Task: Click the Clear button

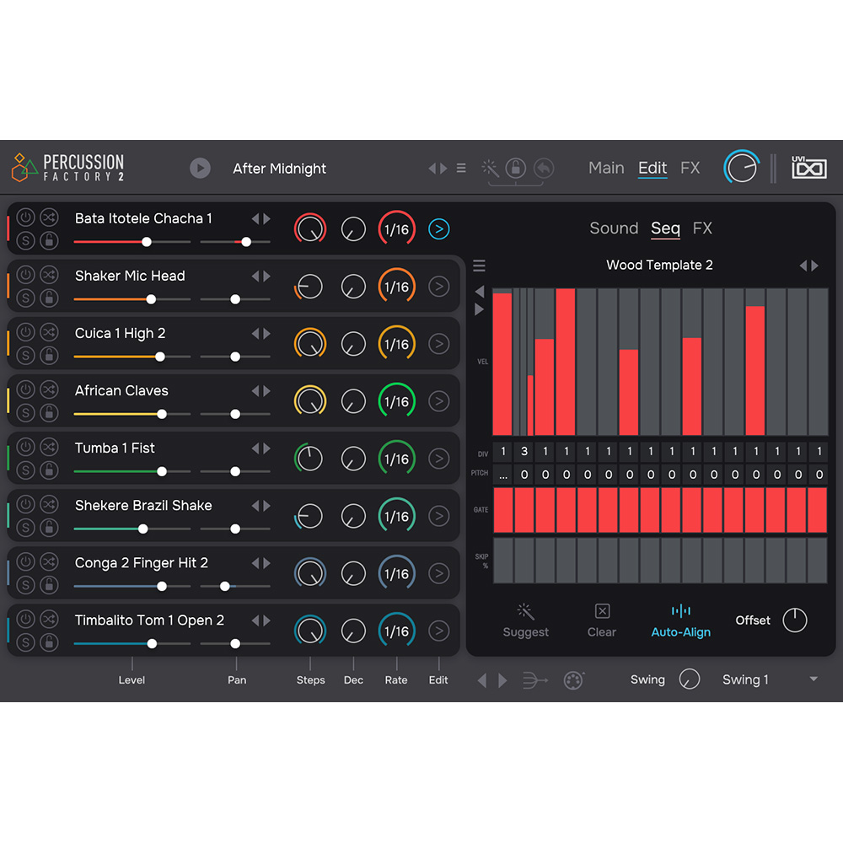Action: pyautogui.click(x=602, y=621)
